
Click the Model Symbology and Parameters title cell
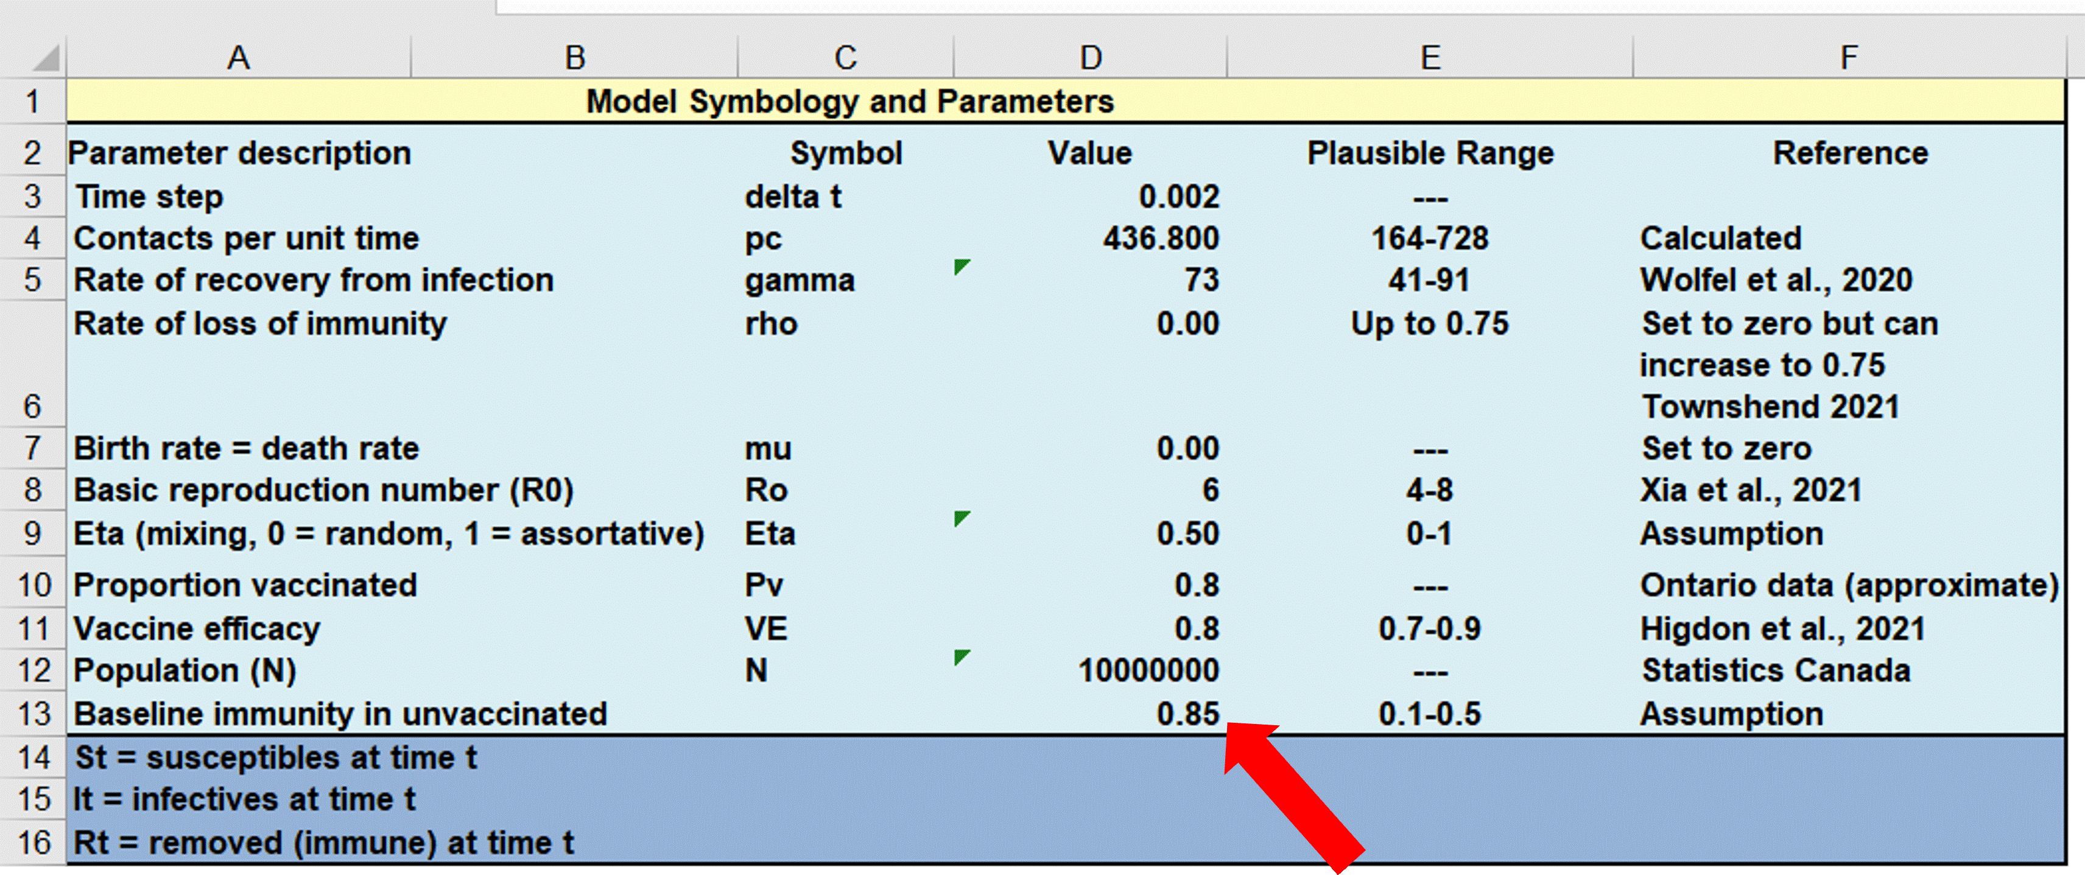(850, 102)
